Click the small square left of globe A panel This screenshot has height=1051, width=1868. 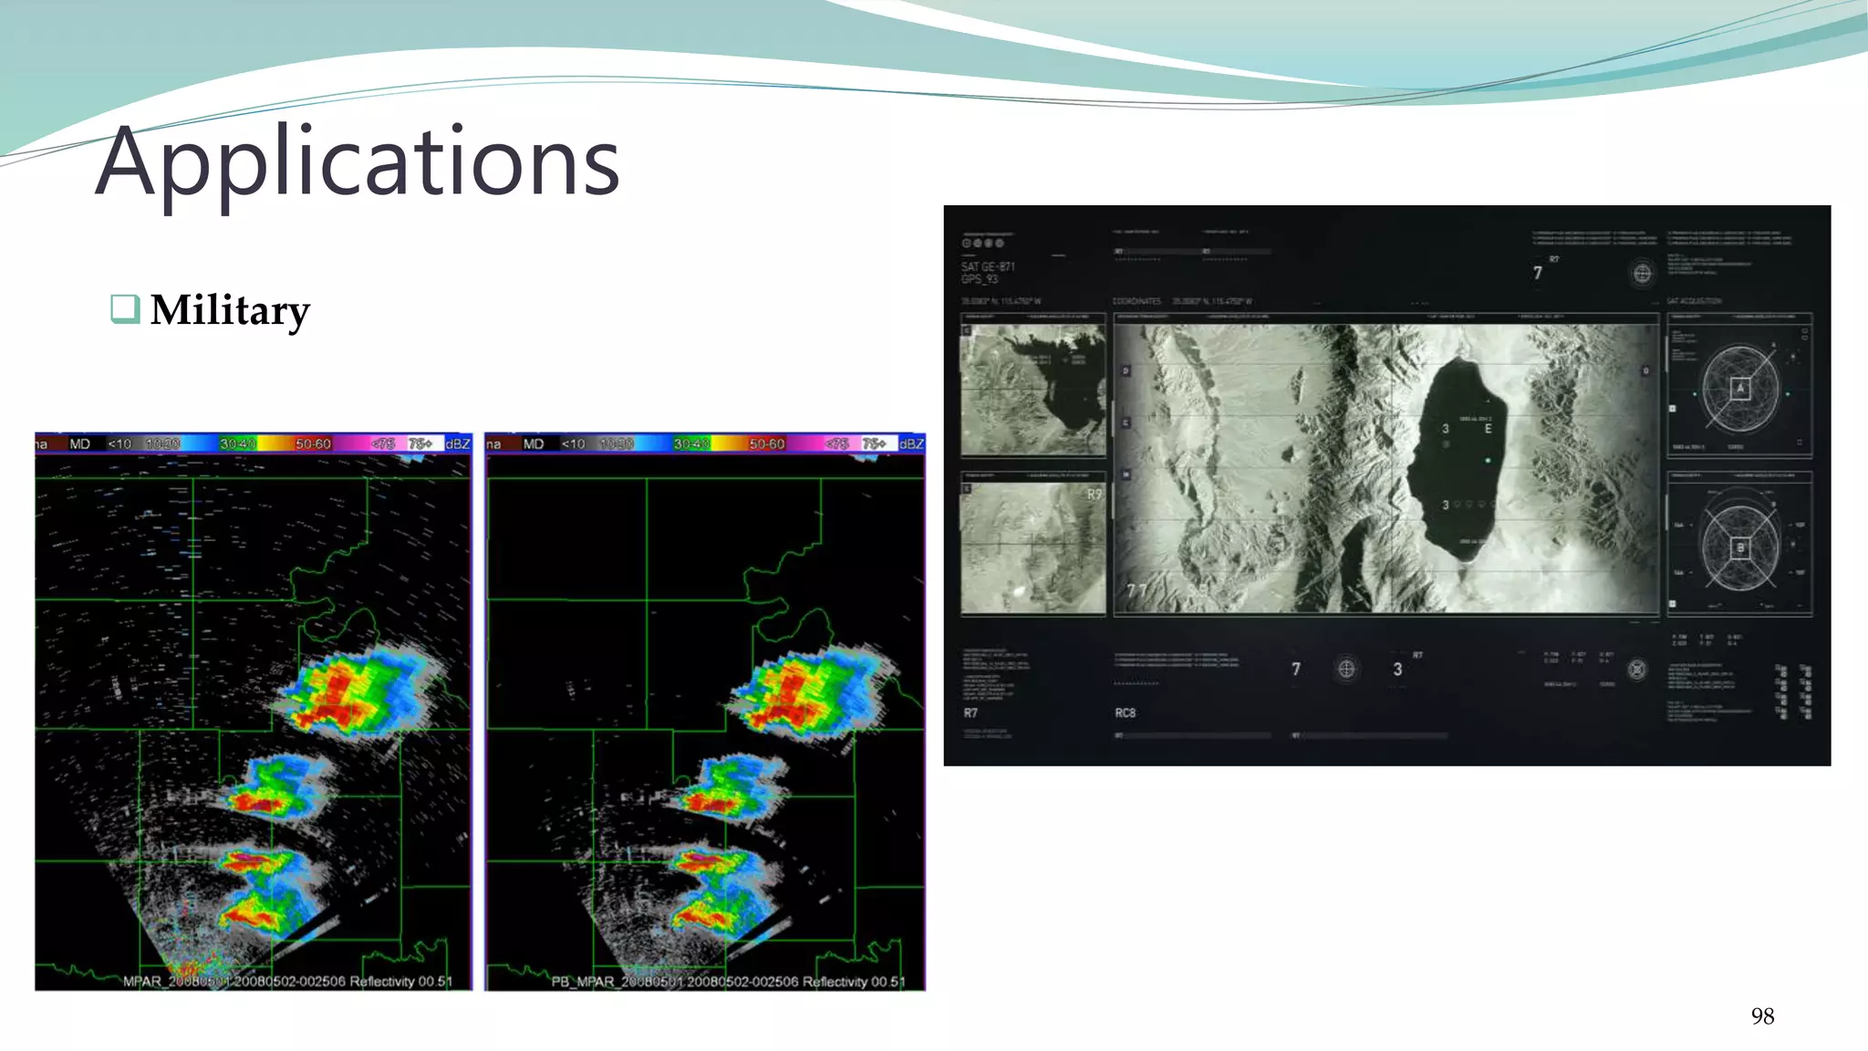1672,408
